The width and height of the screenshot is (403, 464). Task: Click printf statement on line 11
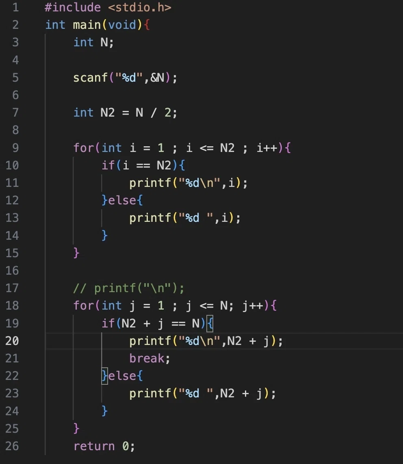(188, 183)
